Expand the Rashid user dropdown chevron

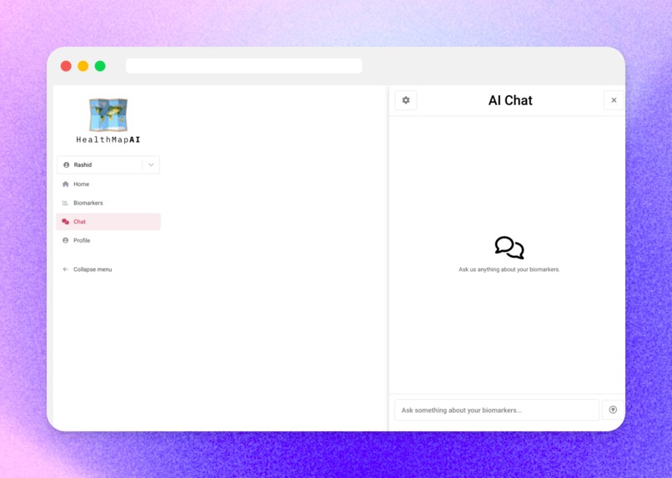point(151,164)
